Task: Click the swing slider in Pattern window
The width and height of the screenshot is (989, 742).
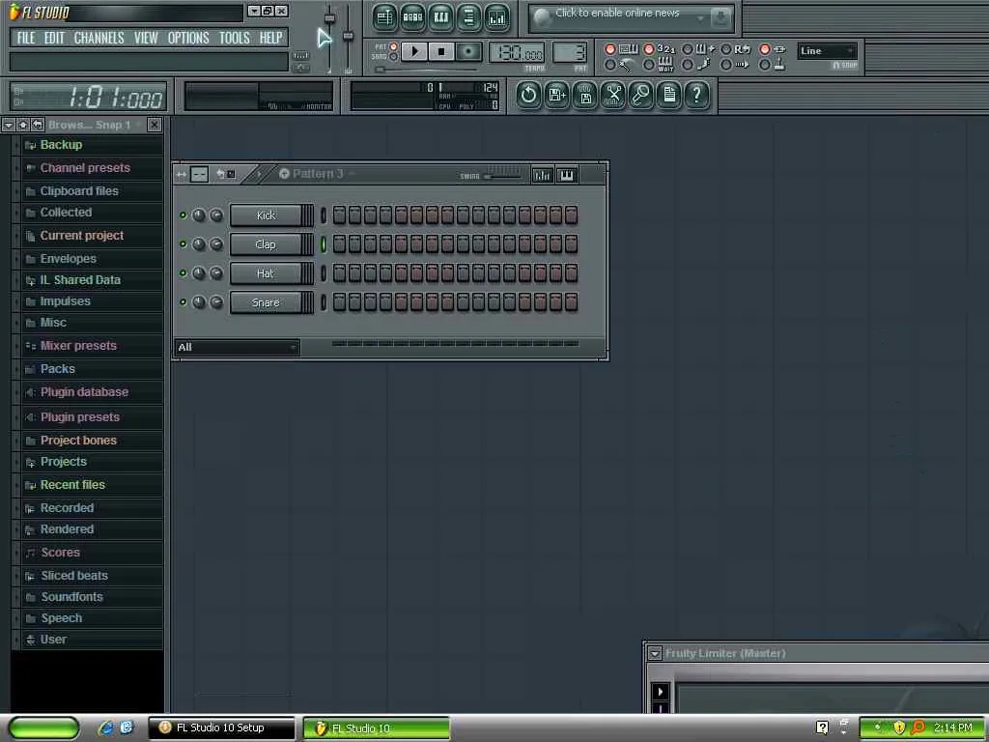Action: coord(502,176)
